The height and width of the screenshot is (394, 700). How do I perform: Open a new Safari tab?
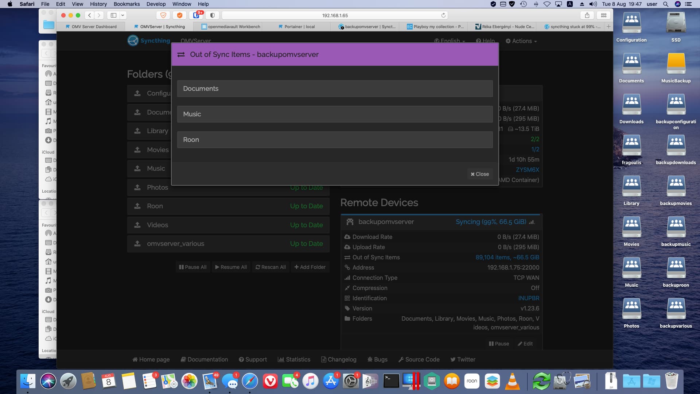pos(608,27)
